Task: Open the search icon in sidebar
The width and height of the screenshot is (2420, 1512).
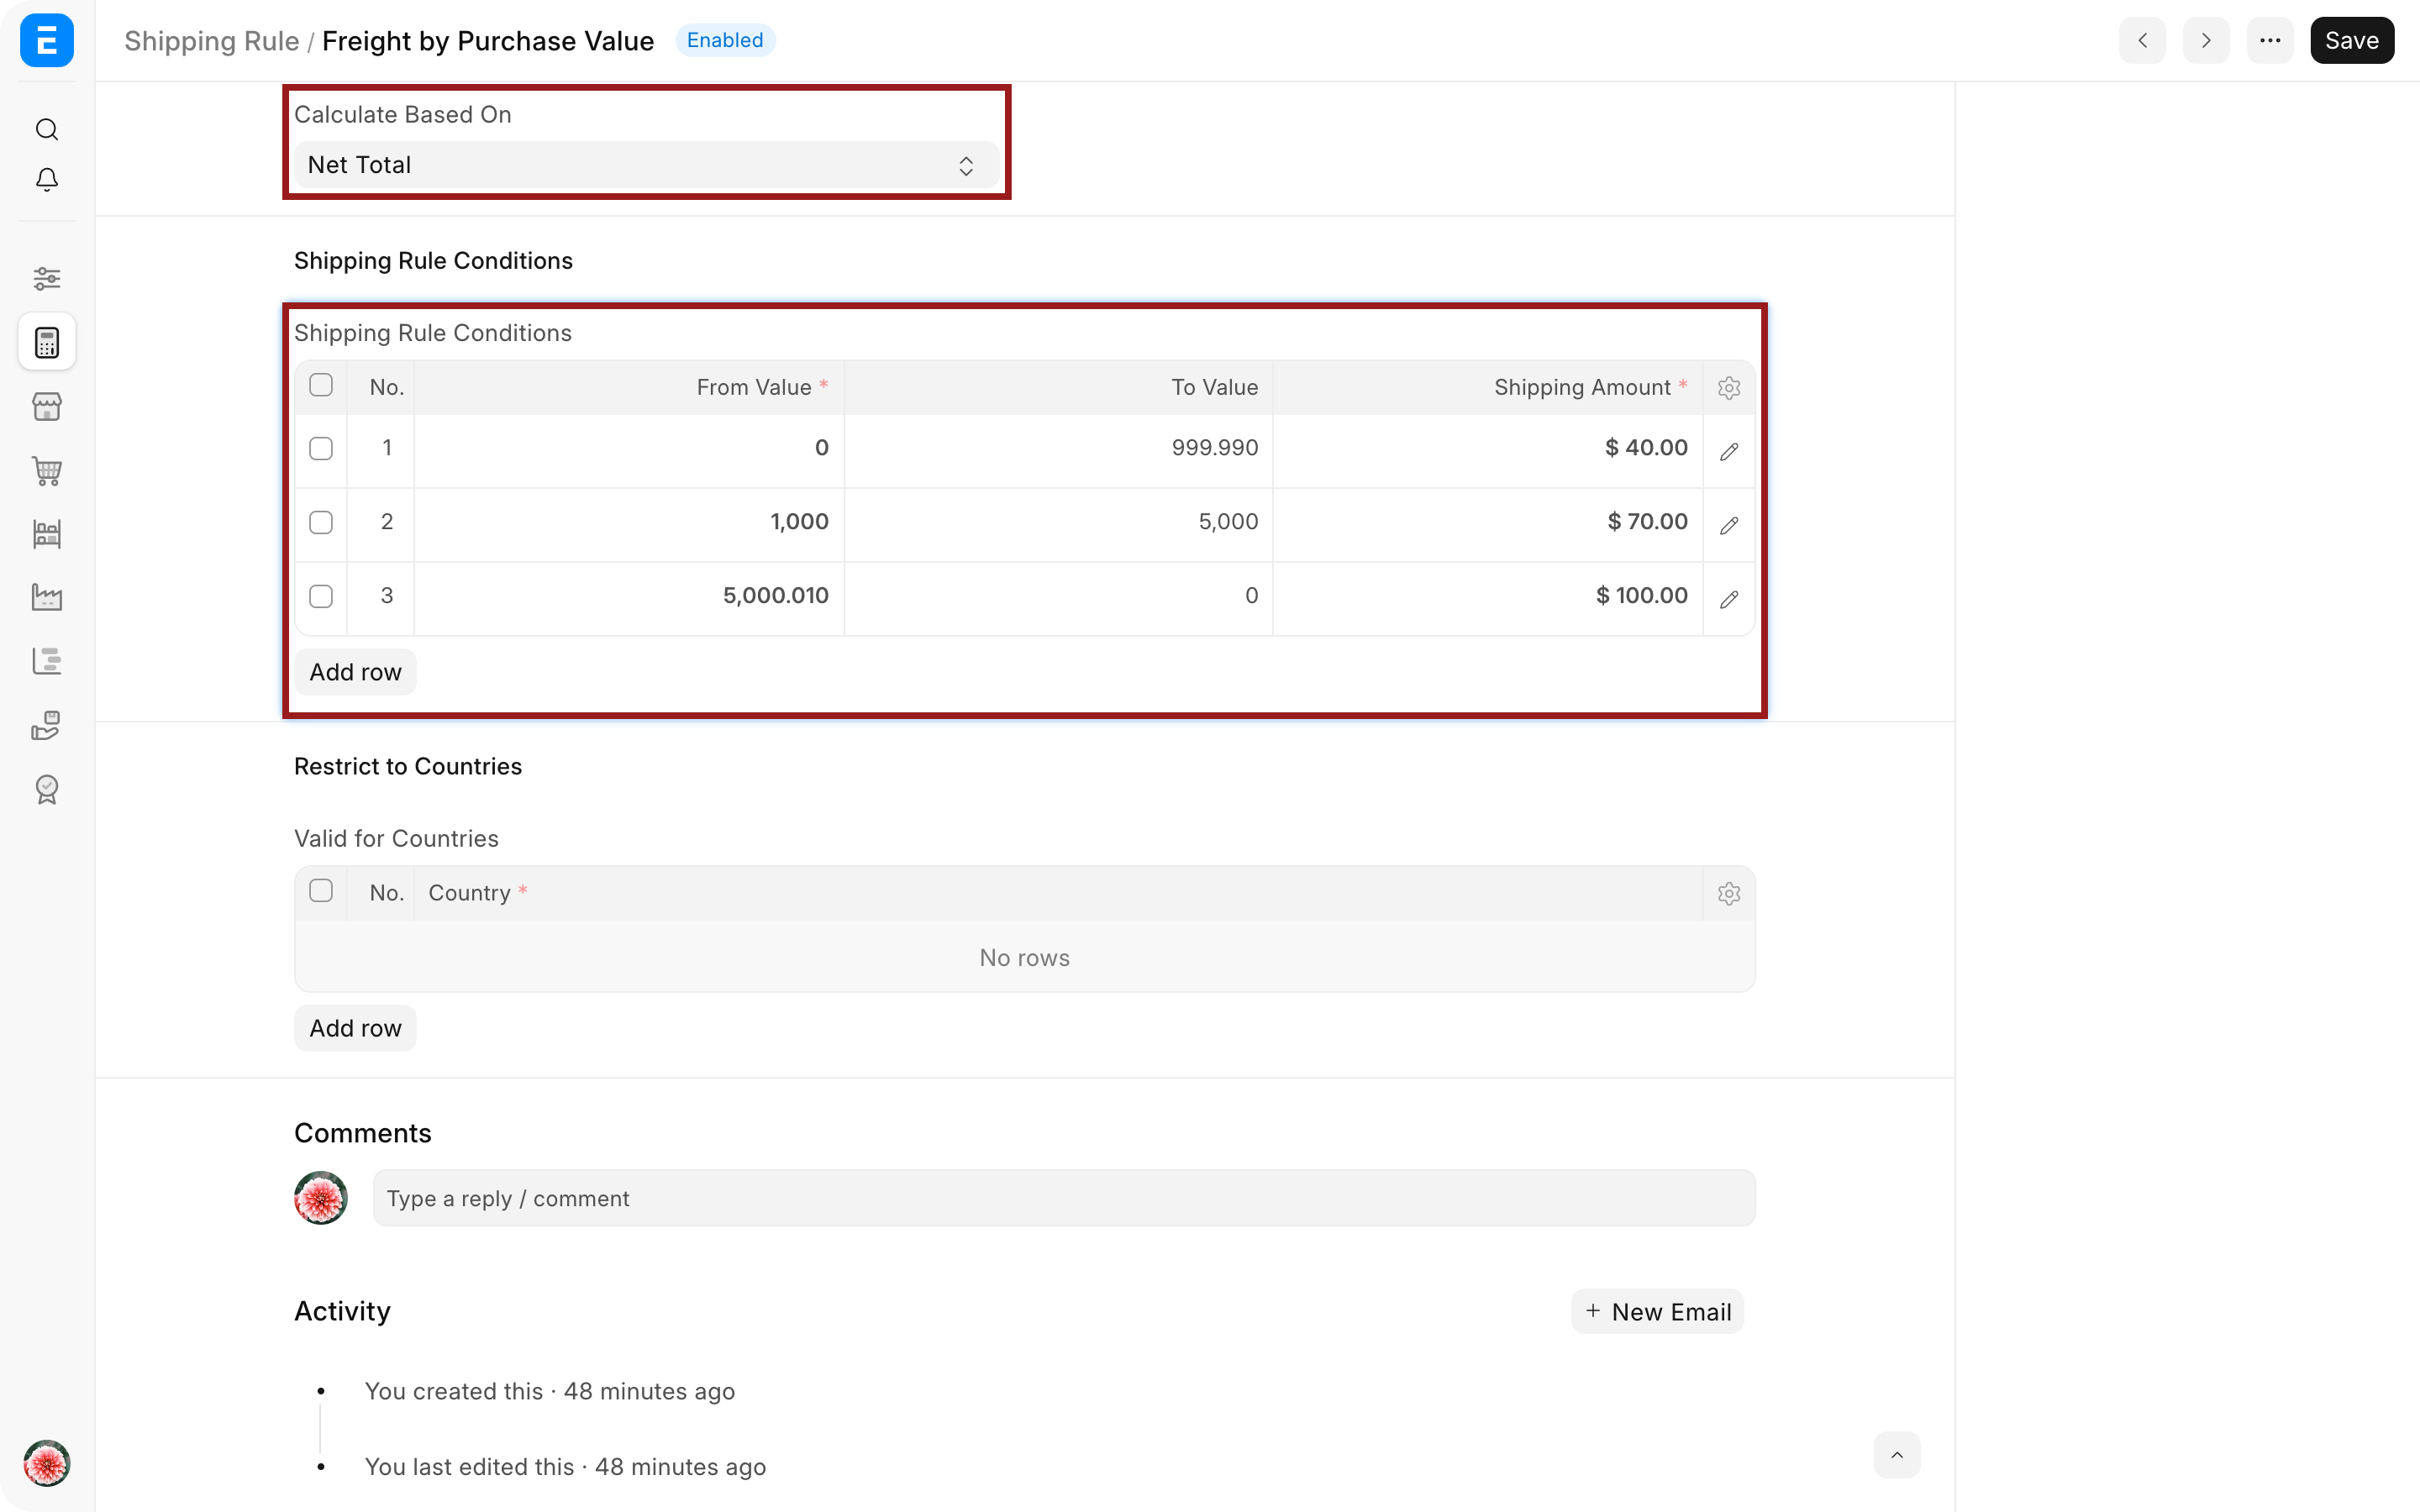Action: point(47,129)
